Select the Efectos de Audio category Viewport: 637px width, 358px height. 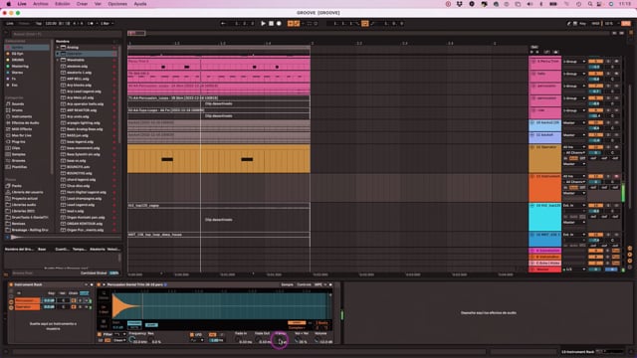point(25,122)
